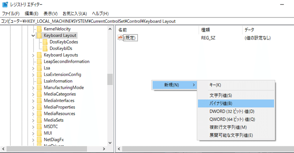
Task: Click the tree pane scroll right arrow
Action: [104, 149]
